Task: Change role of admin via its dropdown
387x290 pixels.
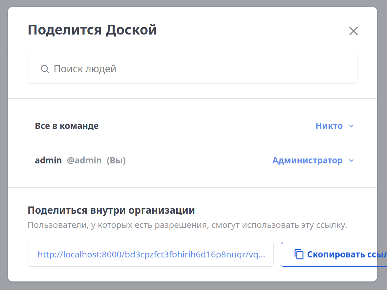Action: pos(313,160)
